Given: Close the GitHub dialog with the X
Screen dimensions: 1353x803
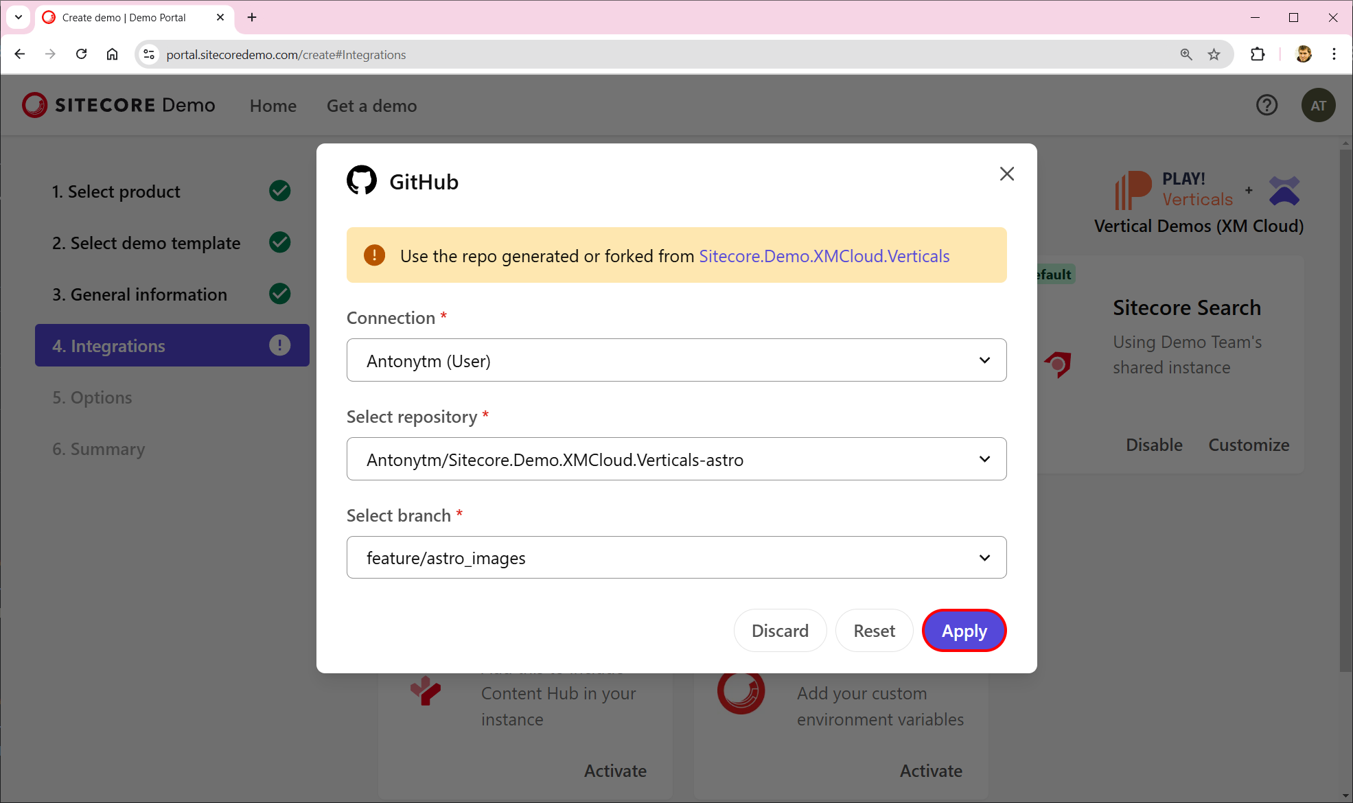Looking at the screenshot, I should (1006, 174).
